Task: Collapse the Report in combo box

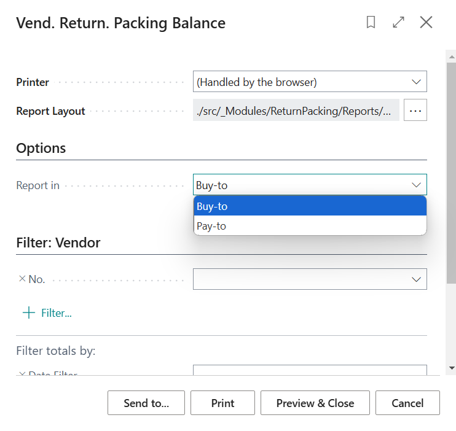Action: click(x=417, y=185)
